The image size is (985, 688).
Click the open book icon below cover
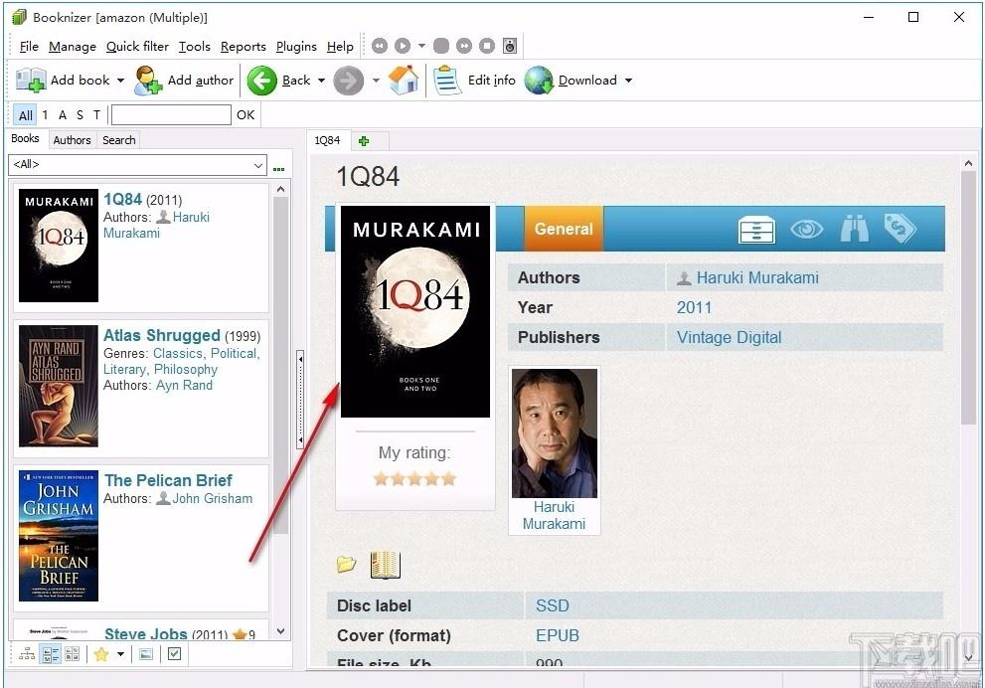[385, 565]
